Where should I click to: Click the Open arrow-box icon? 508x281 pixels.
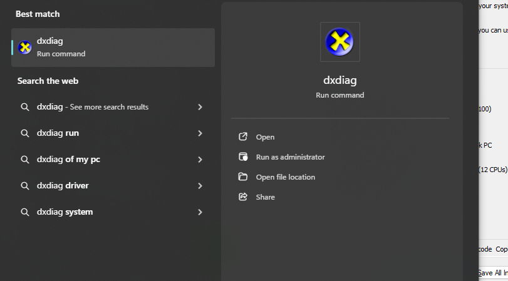click(243, 136)
